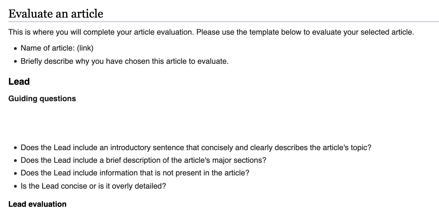Viewport: 439px width, 215px height.
Task: Click the bullet before 'Name of article'
Action: (x=15, y=49)
